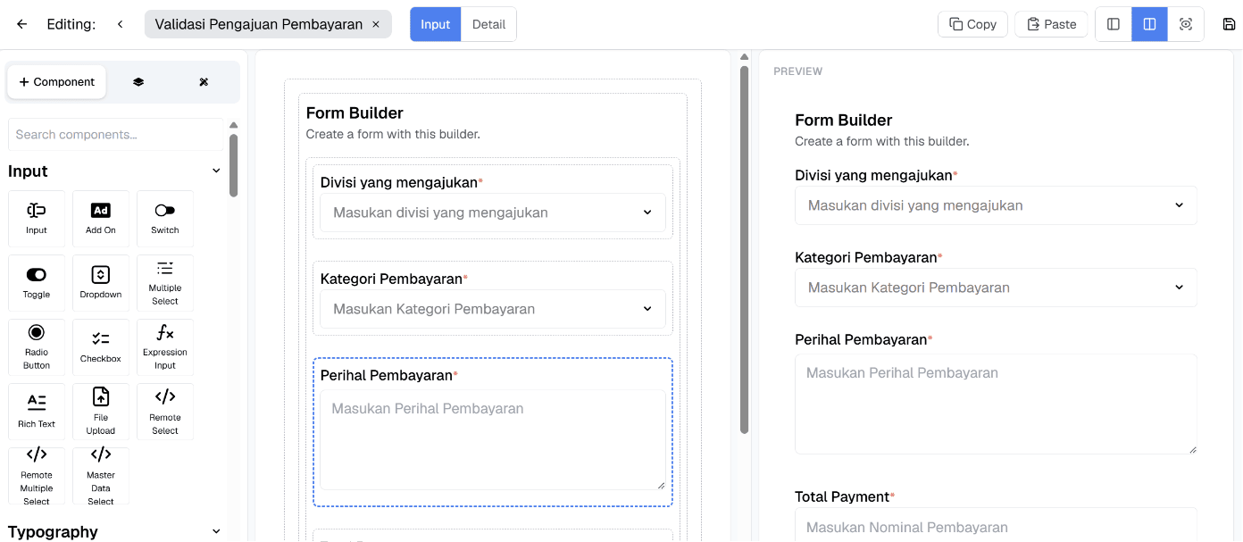Click the builder canvas scrollbar
1243x542 pixels.
[x=745, y=250]
